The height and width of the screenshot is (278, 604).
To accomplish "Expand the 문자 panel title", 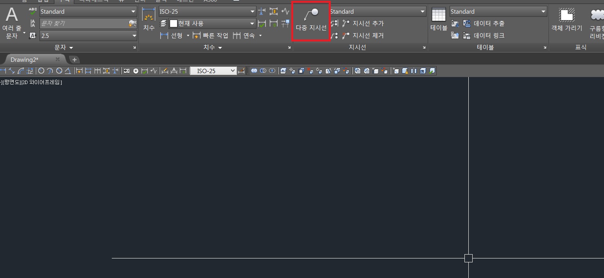I will [64, 47].
